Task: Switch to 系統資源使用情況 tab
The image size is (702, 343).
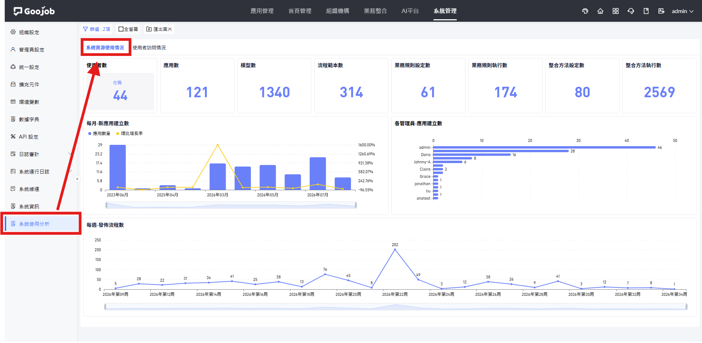Action: tap(105, 48)
